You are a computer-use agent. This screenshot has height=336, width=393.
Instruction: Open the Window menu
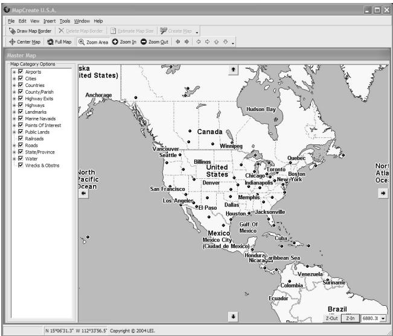(x=81, y=21)
